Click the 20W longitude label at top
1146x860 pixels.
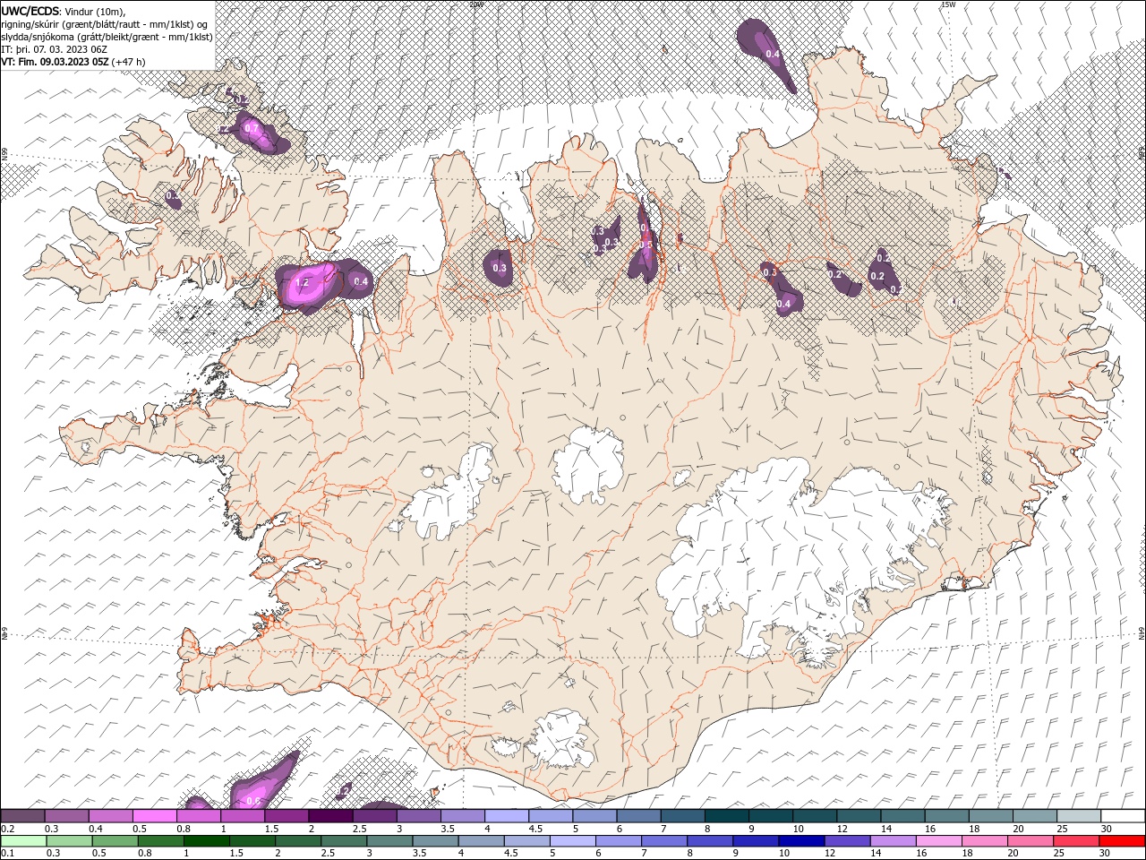(476, 4)
